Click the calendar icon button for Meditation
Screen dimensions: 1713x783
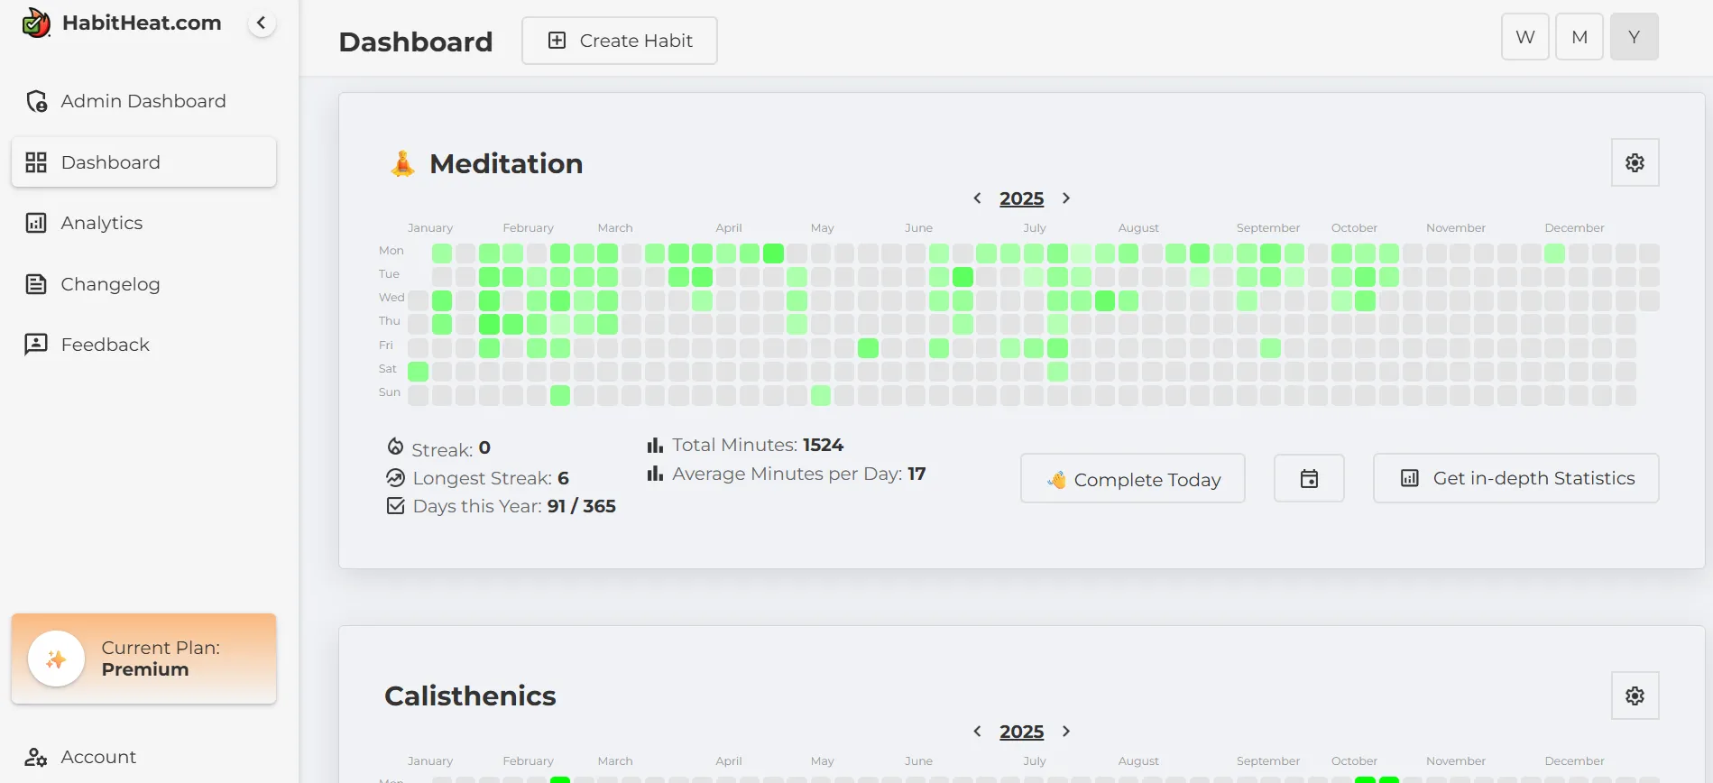point(1308,479)
